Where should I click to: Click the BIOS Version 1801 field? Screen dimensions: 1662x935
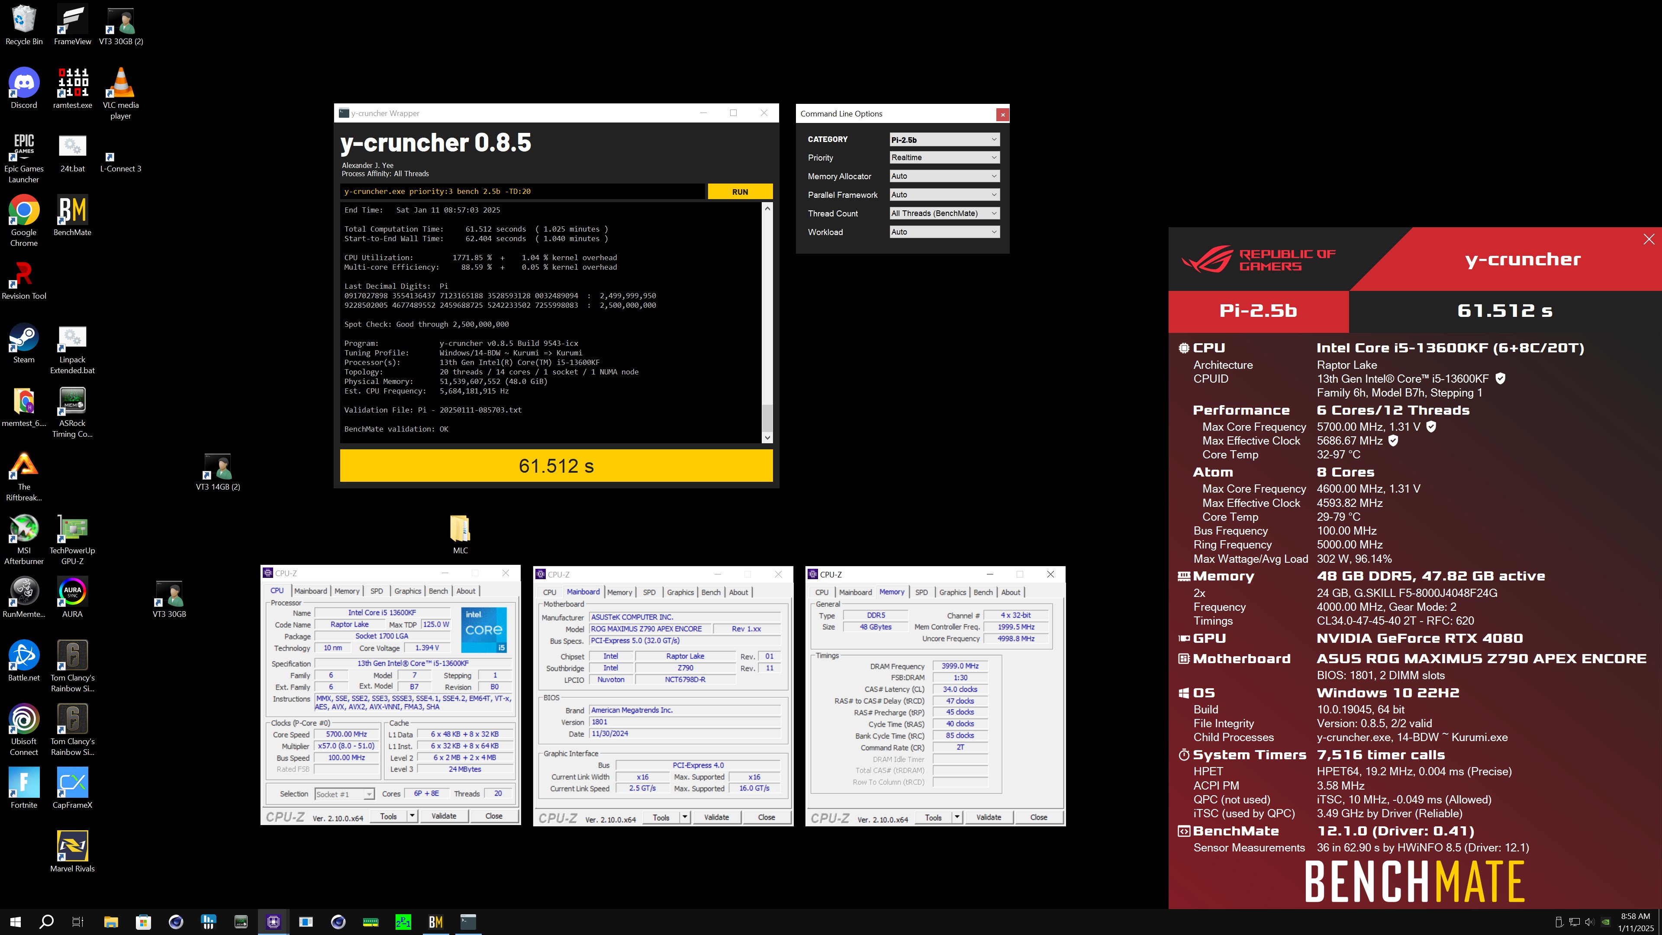tap(685, 722)
